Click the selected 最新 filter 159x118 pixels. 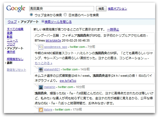pyautogui.click(x=10, y=63)
